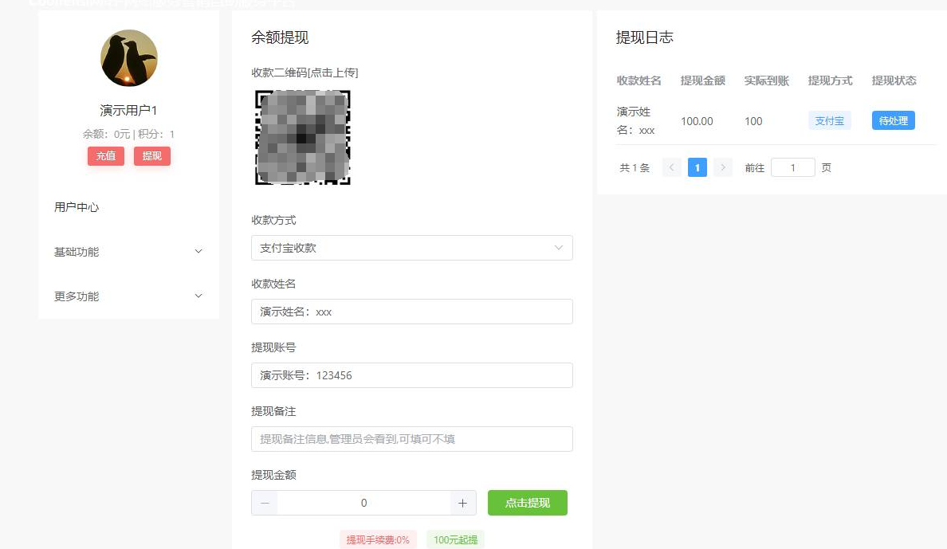Go to the next page of the withdrawal log
This screenshot has width=947, height=549.
723,167
